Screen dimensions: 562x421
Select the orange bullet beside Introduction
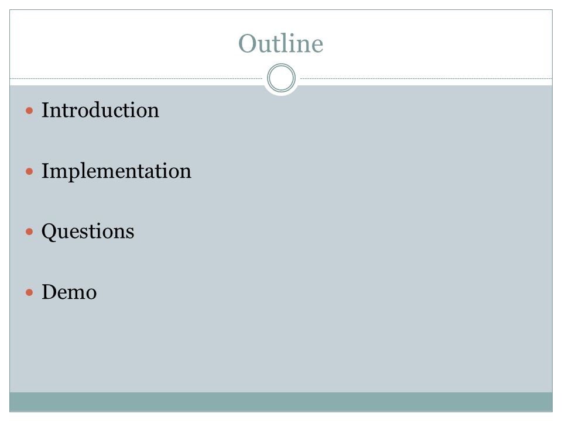click(29, 111)
